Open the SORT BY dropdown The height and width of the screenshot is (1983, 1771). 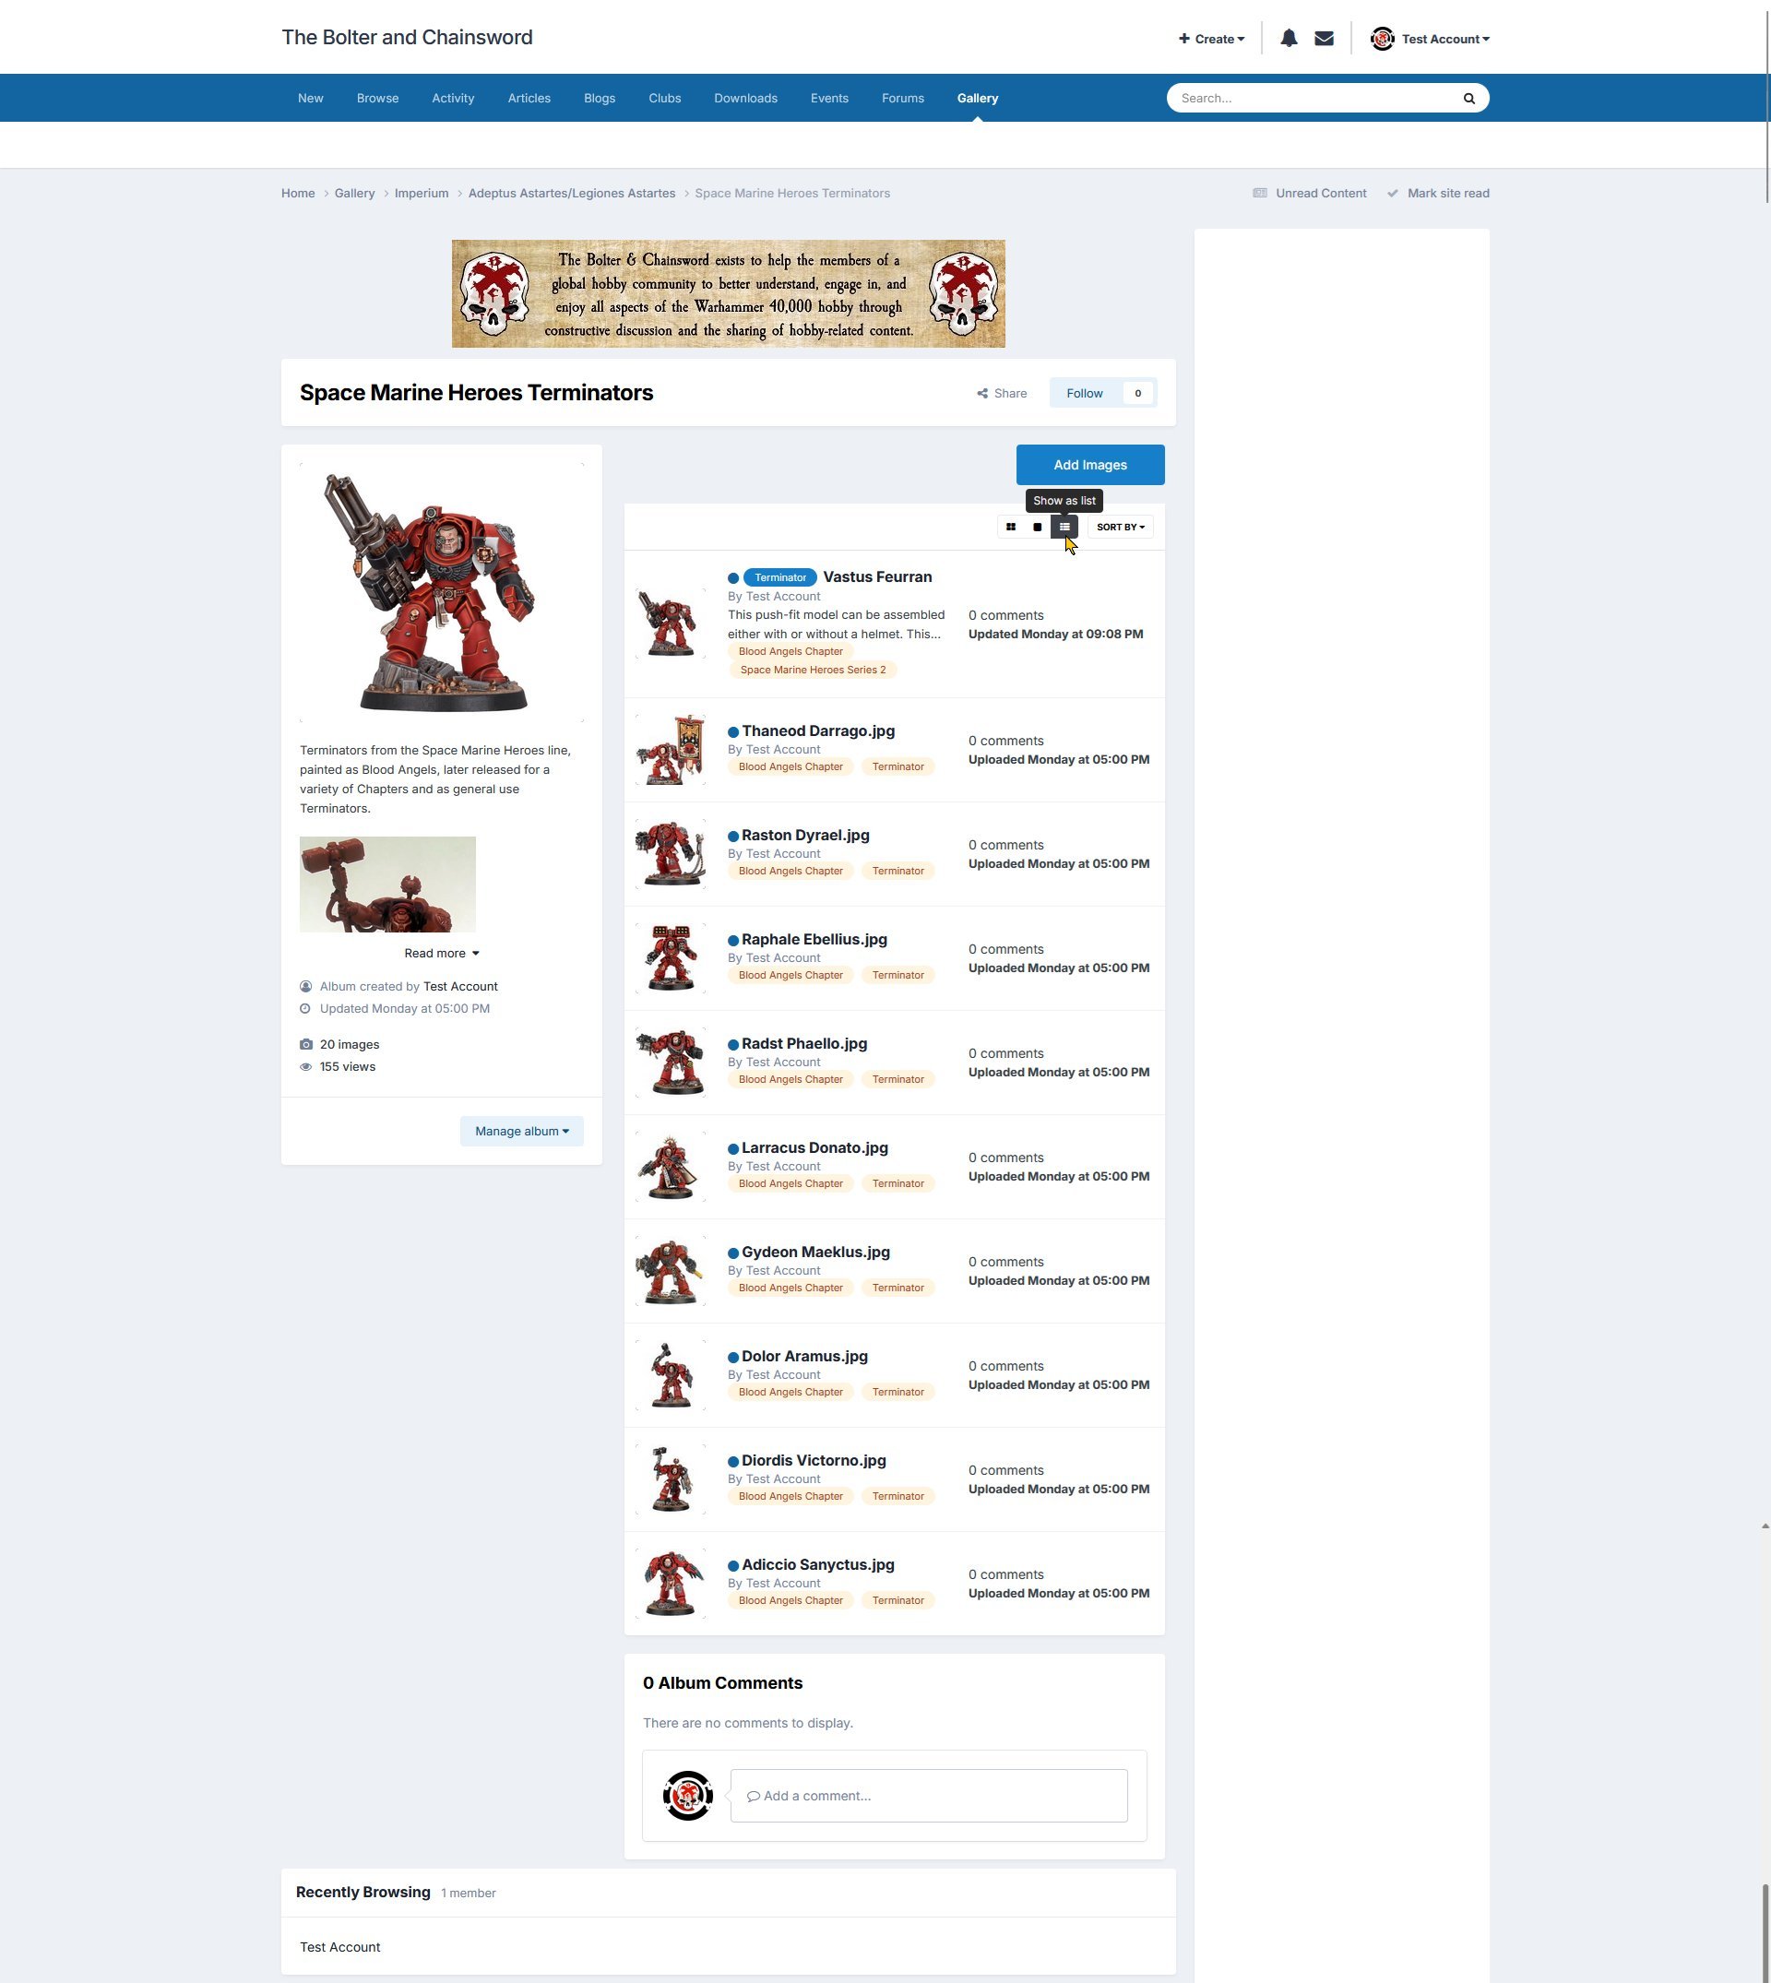(x=1120, y=527)
